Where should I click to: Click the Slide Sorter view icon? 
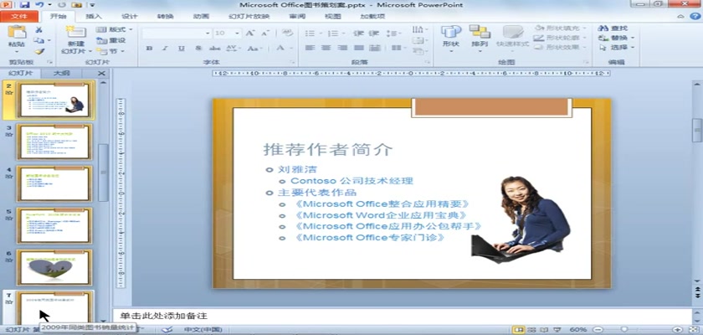point(531,330)
